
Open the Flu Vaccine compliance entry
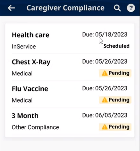click(x=71, y=94)
